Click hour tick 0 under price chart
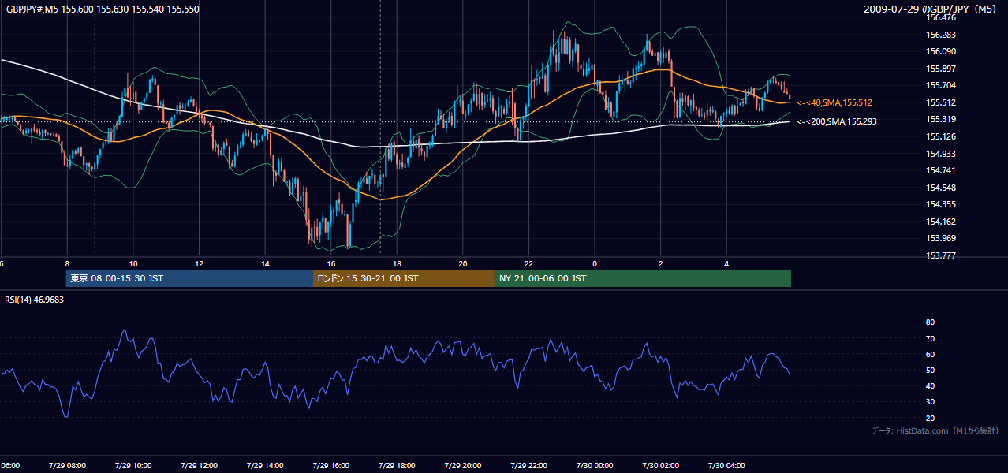Viewport: 1008px width, 473px height. pyautogui.click(x=595, y=264)
